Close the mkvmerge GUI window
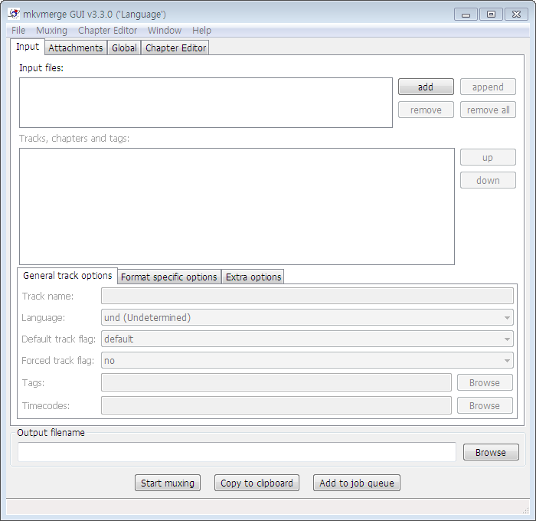This screenshot has height=521, width=536. pyautogui.click(x=517, y=15)
